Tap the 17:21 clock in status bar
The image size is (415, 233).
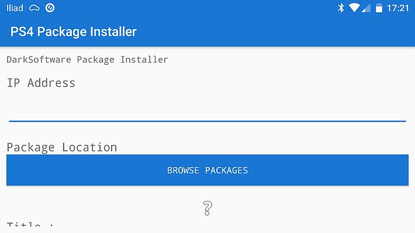(x=398, y=8)
